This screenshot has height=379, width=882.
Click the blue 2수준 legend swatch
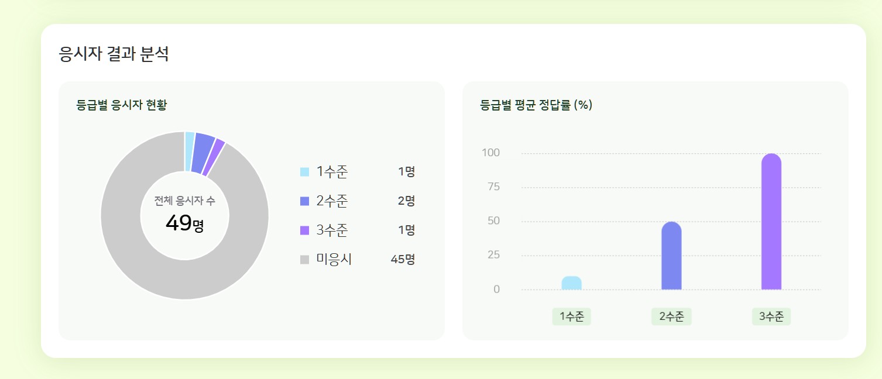(x=304, y=201)
